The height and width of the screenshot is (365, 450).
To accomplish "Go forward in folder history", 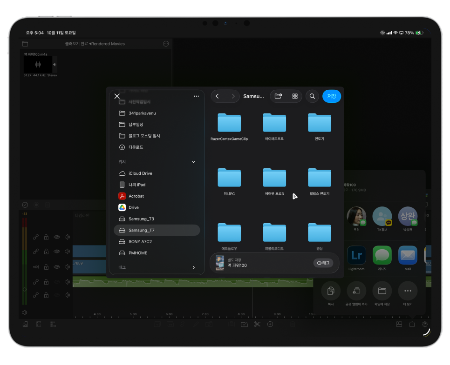I will [233, 96].
